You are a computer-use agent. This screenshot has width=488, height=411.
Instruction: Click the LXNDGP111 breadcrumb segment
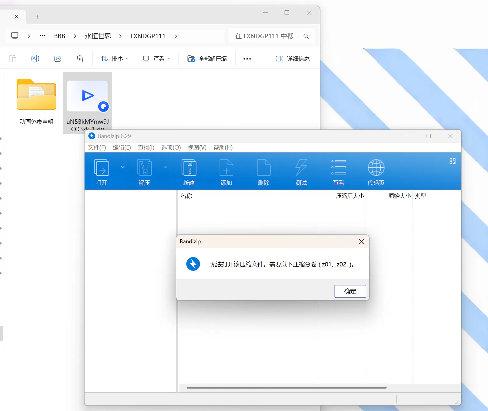coord(148,36)
